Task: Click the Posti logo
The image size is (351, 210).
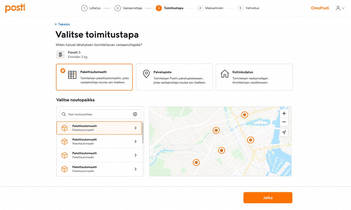Action: point(15,8)
